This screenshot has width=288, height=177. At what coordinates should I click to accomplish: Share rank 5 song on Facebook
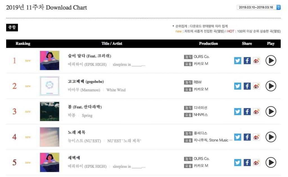[247, 162]
